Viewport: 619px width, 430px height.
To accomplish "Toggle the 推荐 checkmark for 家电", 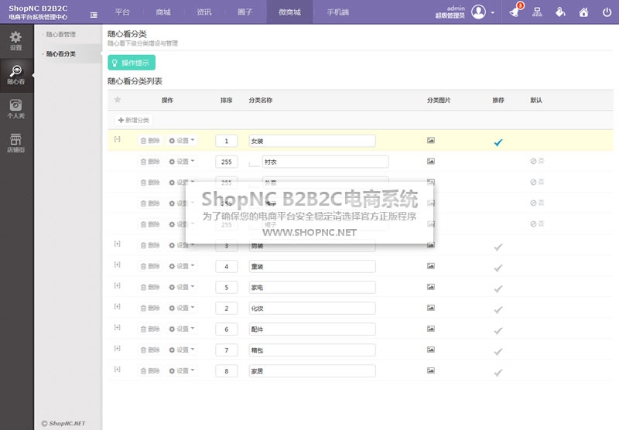I will (x=498, y=288).
